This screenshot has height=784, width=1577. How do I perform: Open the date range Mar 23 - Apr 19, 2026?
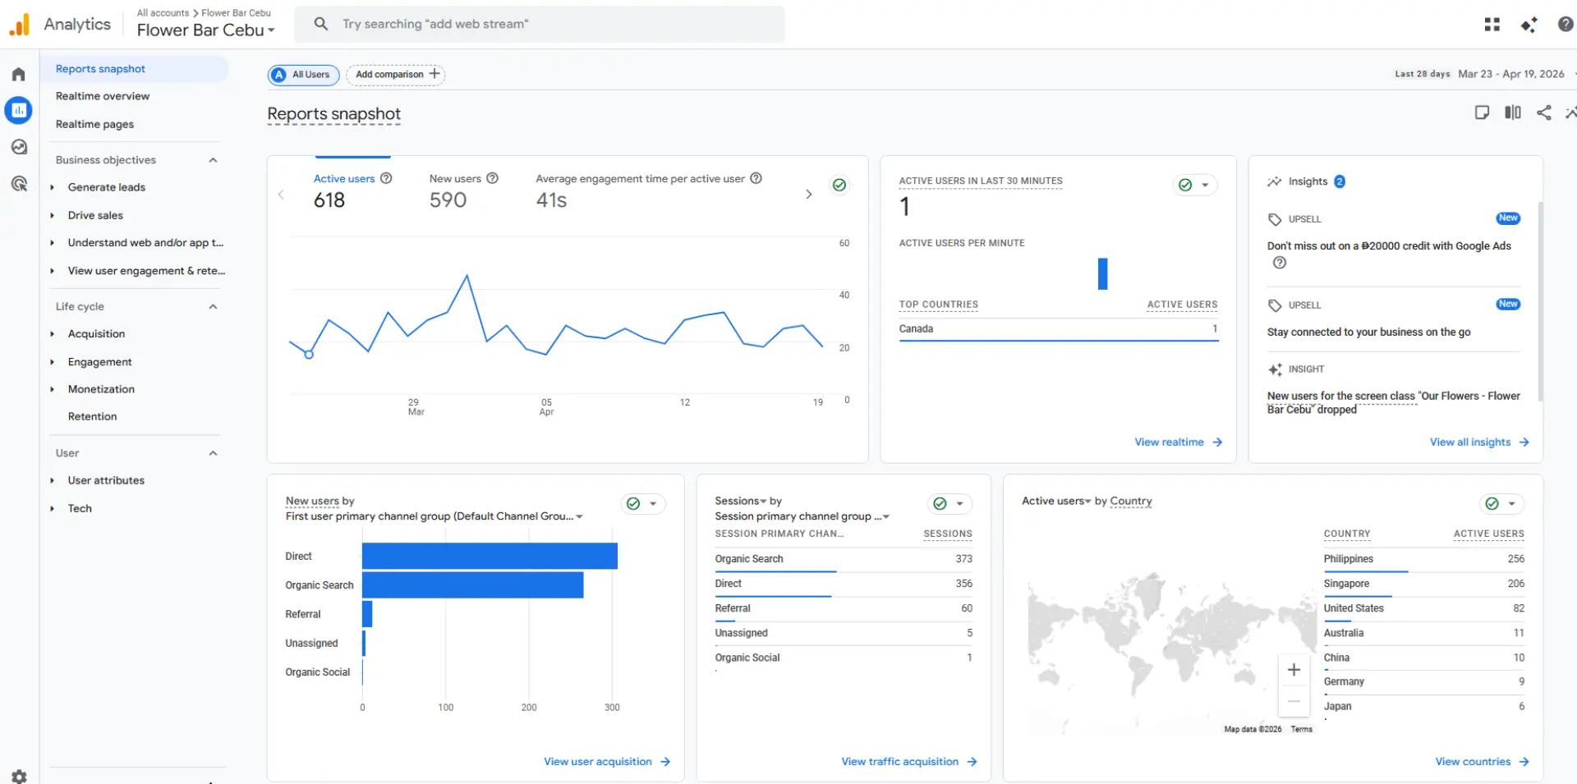tap(1511, 74)
